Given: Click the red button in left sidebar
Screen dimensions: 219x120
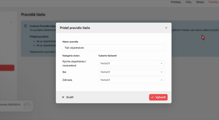Looking at the screenshot, I should point(7,68).
